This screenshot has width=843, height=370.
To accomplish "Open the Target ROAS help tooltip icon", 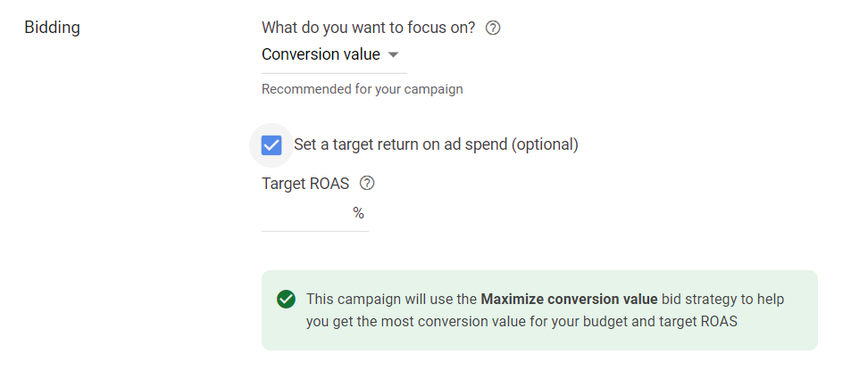I will [366, 184].
